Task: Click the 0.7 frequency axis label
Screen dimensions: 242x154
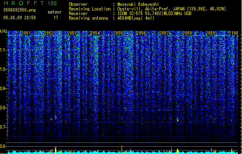Action: (3, 127)
